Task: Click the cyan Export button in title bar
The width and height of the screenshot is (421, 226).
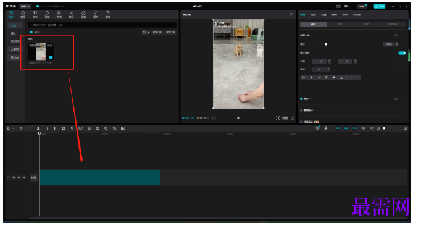Action: pyautogui.click(x=380, y=6)
